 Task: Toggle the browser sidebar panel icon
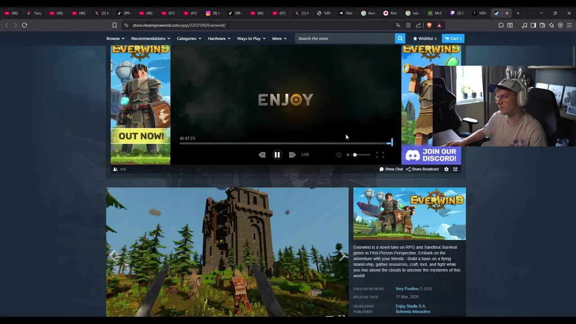pyautogui.click(x=533, y=25)
